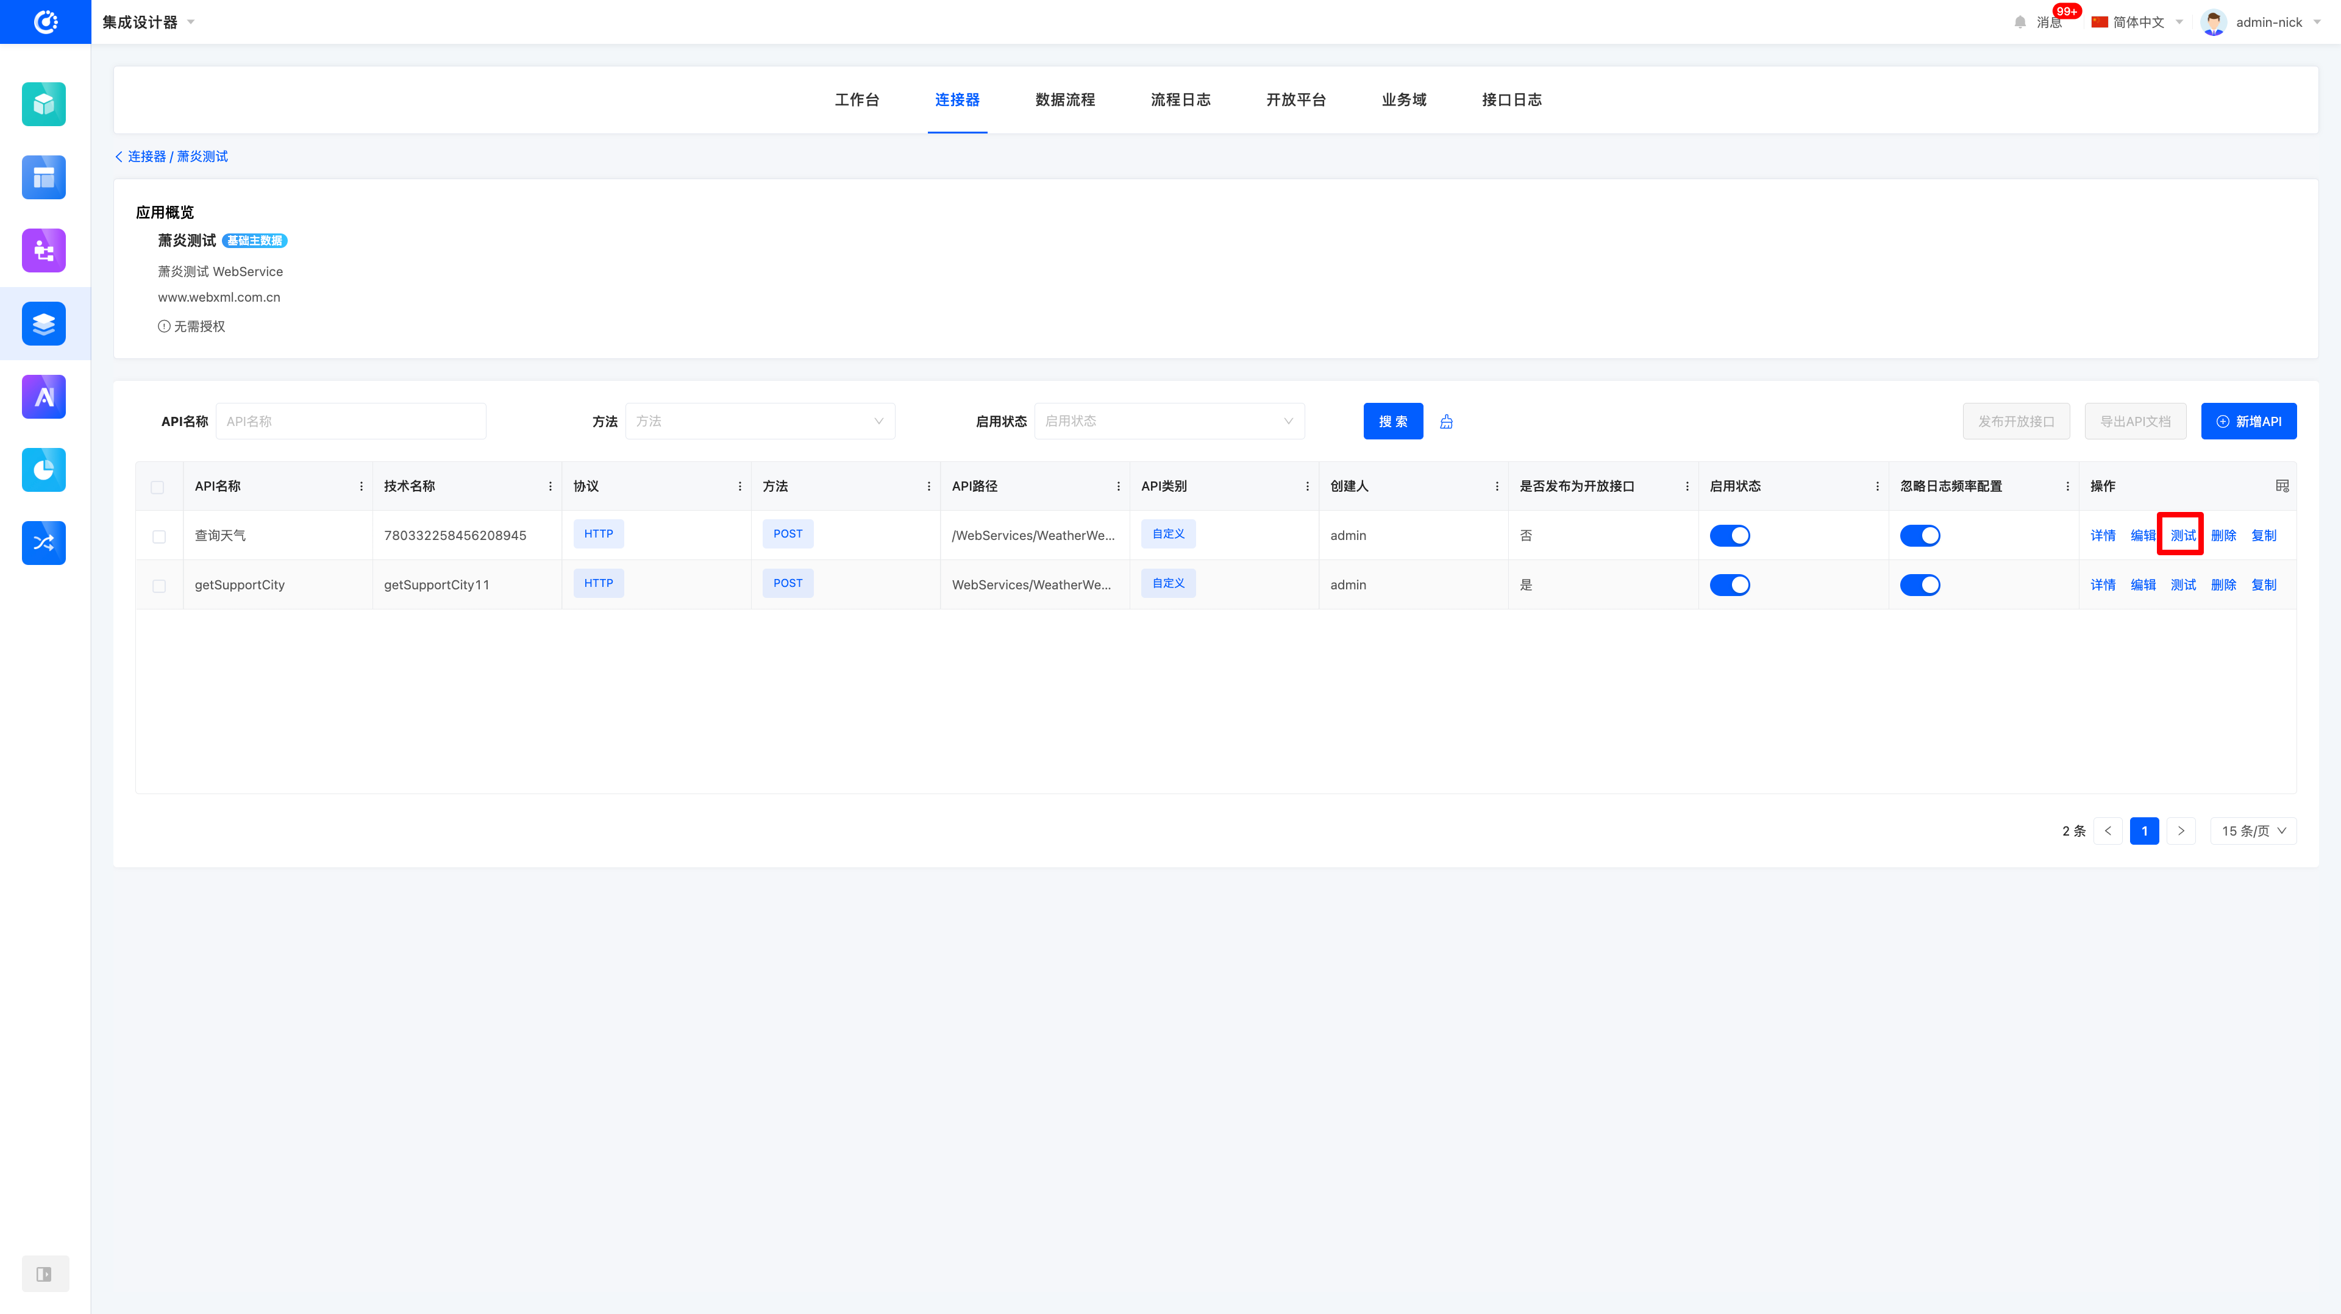Image resolution: width=2341 pixels, height=1314 pixels.
Task: Click the teal cube sidebar icon
Action: pyautogui.click(x=44, y=104)
